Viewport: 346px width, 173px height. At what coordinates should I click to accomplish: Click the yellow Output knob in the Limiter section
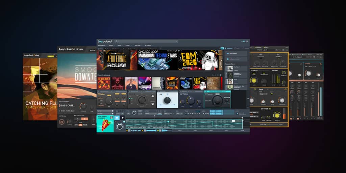[277, 115]
